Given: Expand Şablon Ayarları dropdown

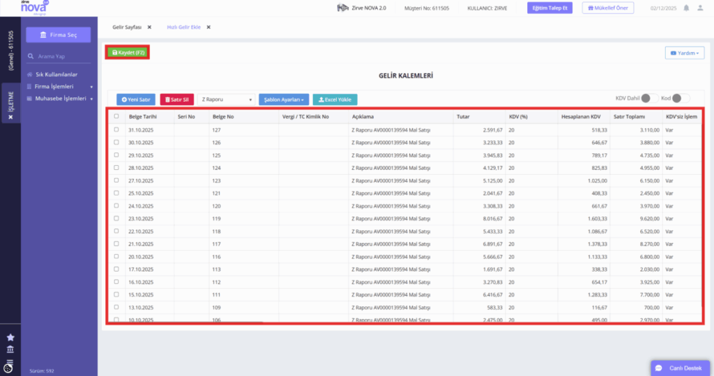Looking at the screenshot, I should (284, 100).
